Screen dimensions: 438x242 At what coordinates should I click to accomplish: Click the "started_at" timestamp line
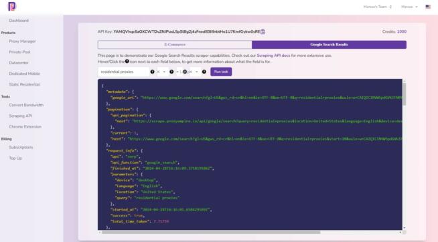(161, 209)
